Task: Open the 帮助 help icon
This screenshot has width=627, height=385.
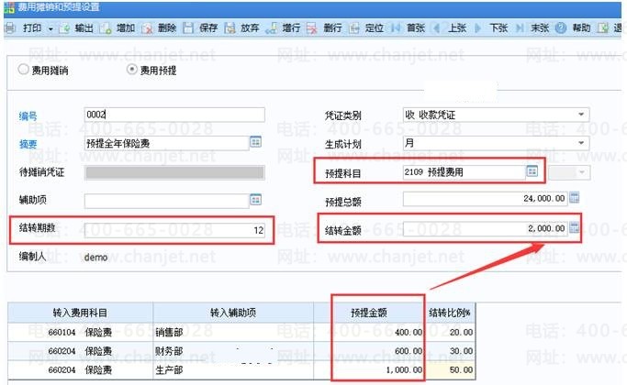Action: tap(561, 27)
